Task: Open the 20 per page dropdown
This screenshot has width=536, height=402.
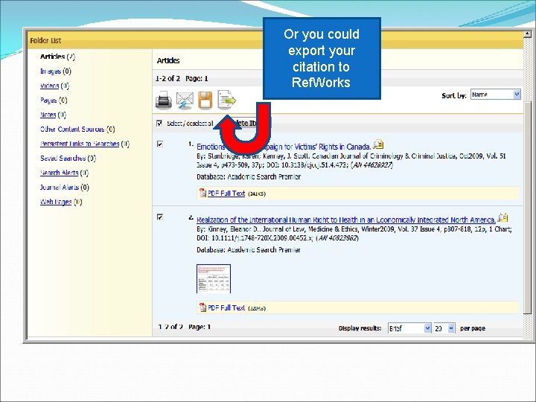Action: coord(444,328)
